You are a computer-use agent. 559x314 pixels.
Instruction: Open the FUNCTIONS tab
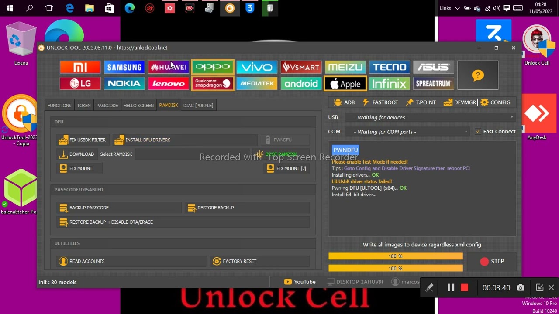tap(59, 106)
